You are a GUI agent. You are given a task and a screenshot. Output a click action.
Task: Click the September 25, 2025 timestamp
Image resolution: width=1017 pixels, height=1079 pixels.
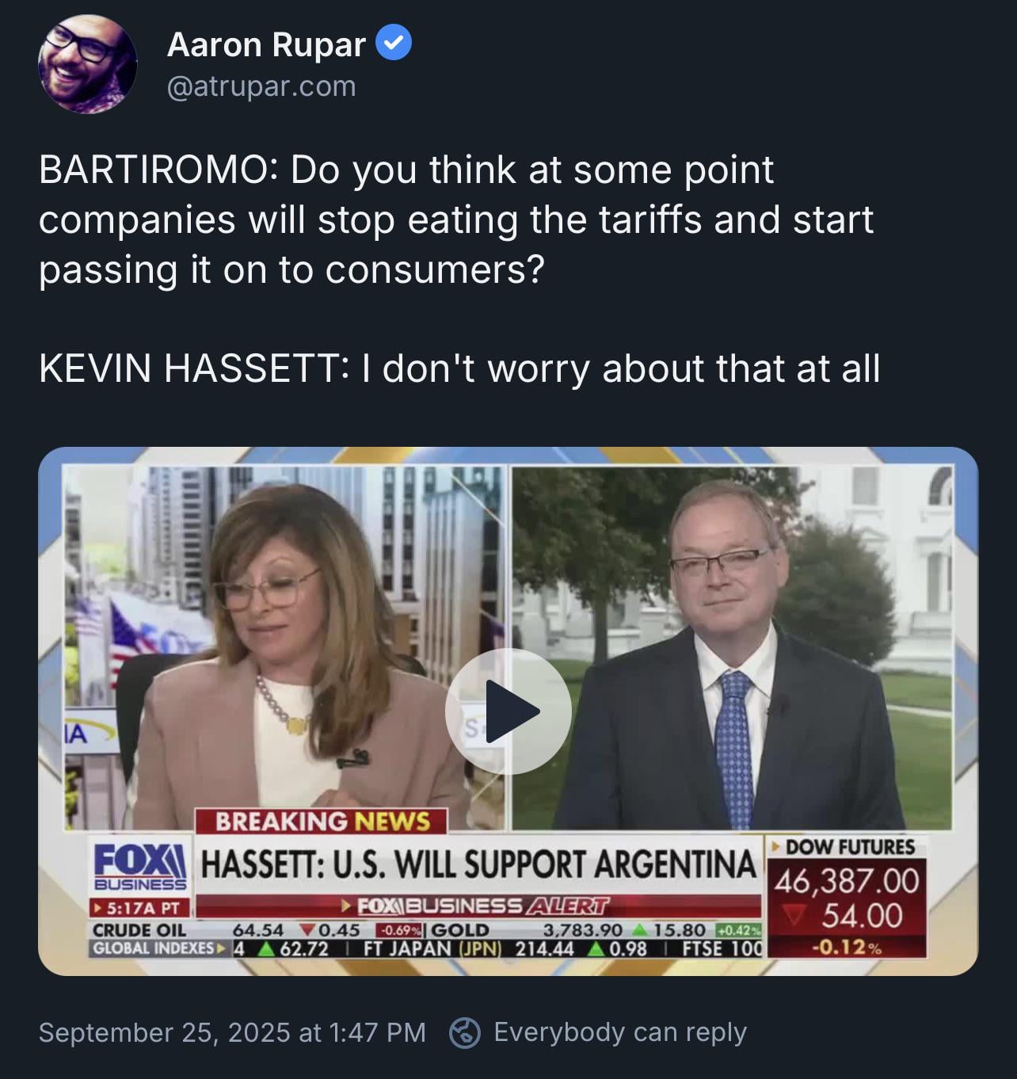click(x=232, y=1032)
